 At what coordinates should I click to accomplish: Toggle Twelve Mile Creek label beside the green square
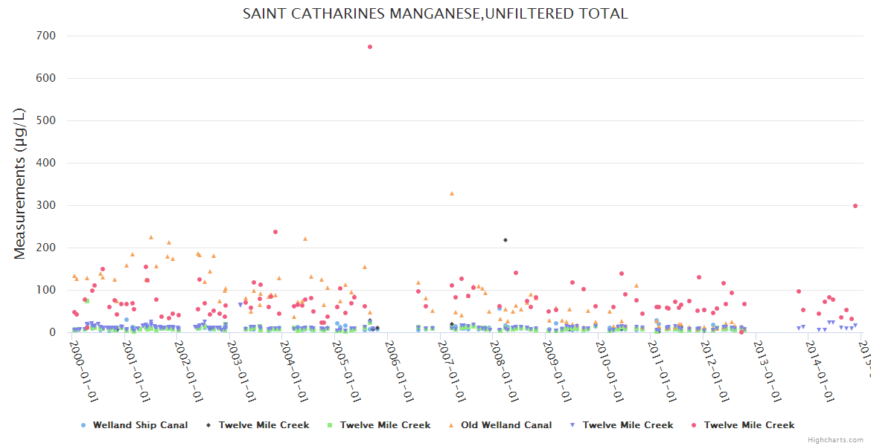coord(385,425)
